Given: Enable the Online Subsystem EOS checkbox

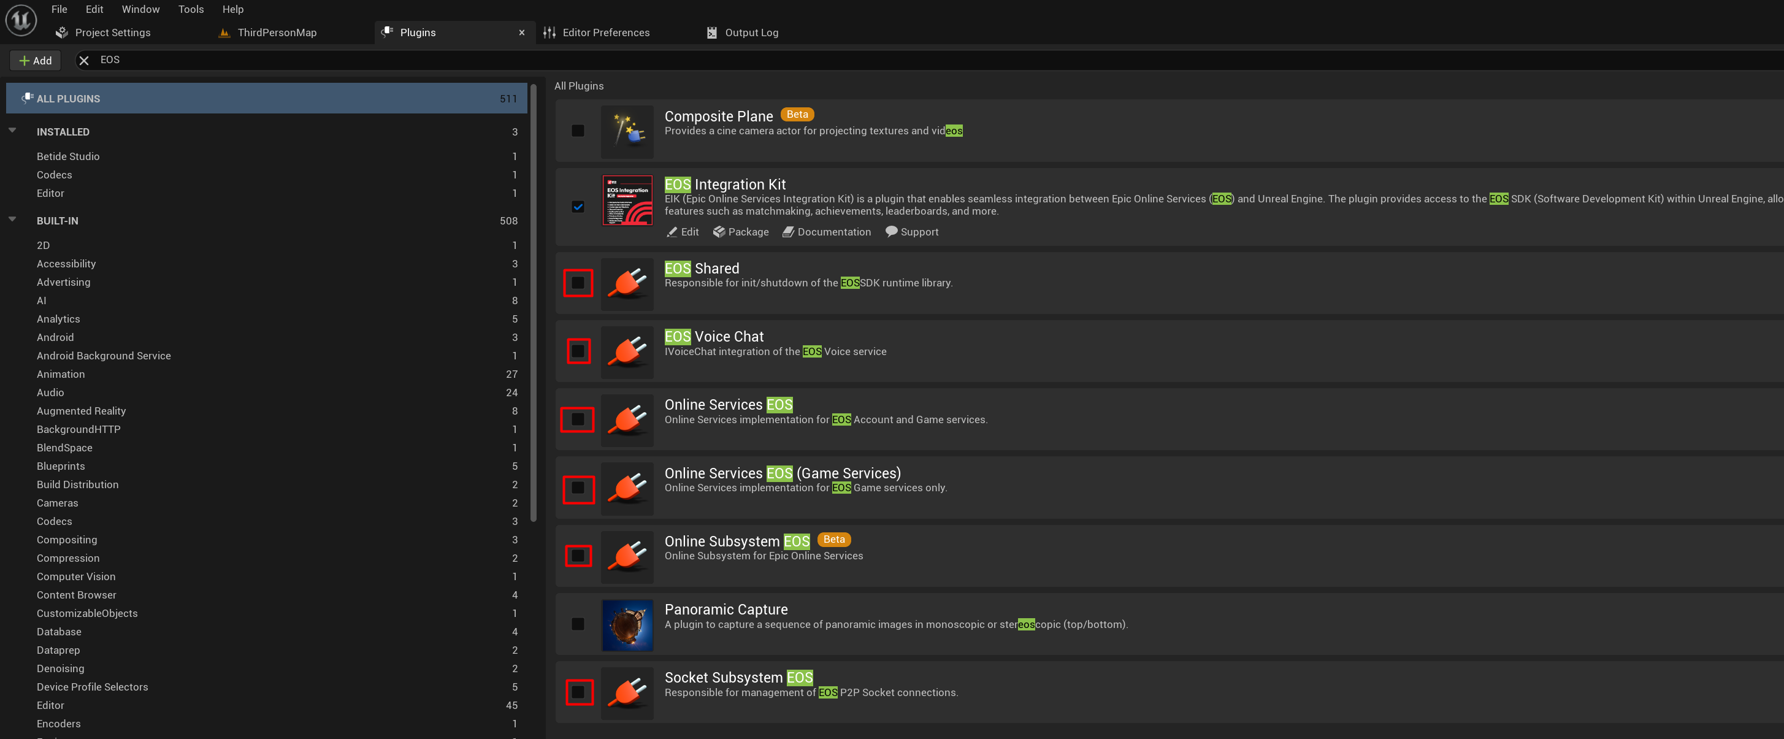Looking at the screenshot, I should point(578,556).
